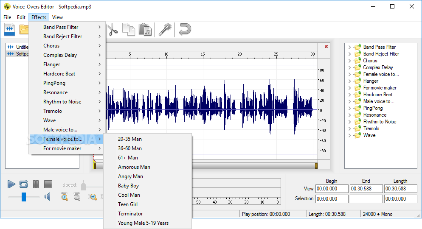
Task: Click the Copy icon in toolbar
Action: [128, 29]
